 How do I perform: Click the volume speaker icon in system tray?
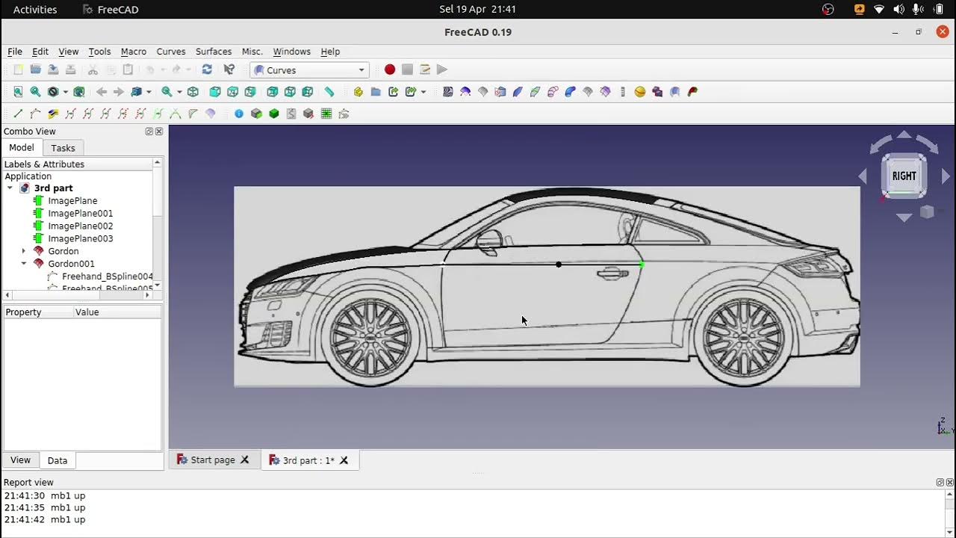tap(898, 9)
